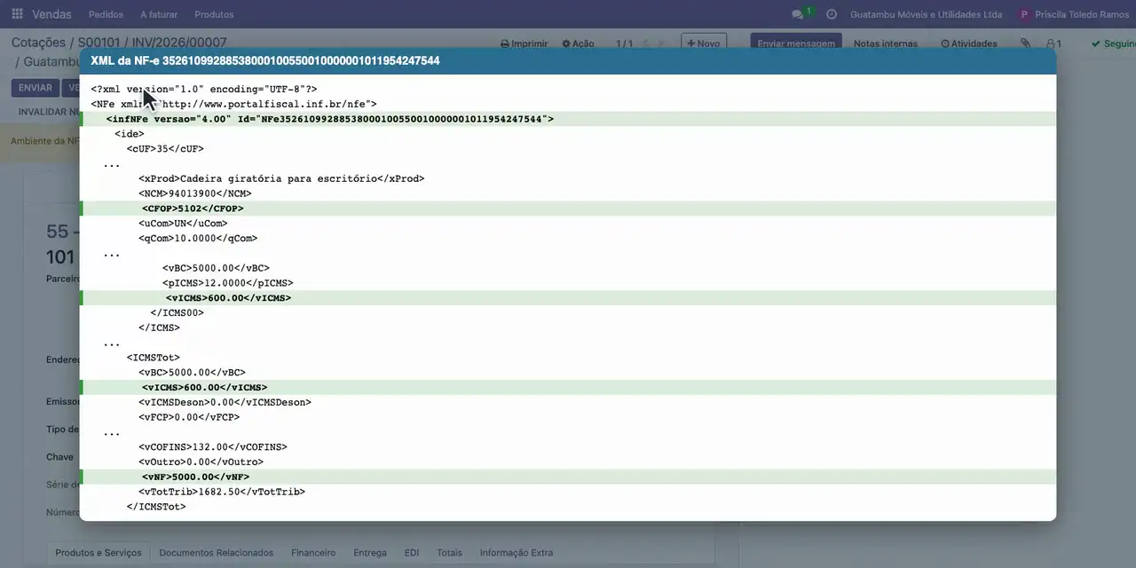Select the infNFe versao line in XML
This screenshot has height=568, width=1136.
pyautogui.click(x=568, y=119)
